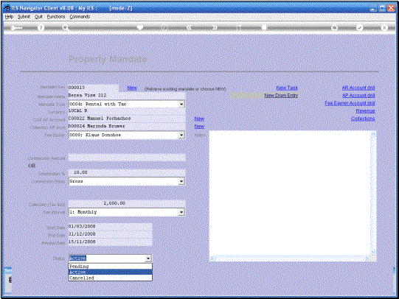This screenshot has height=299, width=399.
Task: Open help via the question mark icon
Action: [x=41, y=28]
